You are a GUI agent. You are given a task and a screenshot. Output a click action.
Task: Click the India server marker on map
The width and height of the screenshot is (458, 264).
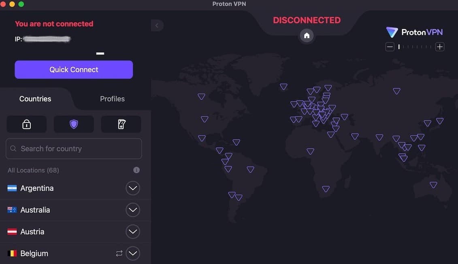coord(379,137)
